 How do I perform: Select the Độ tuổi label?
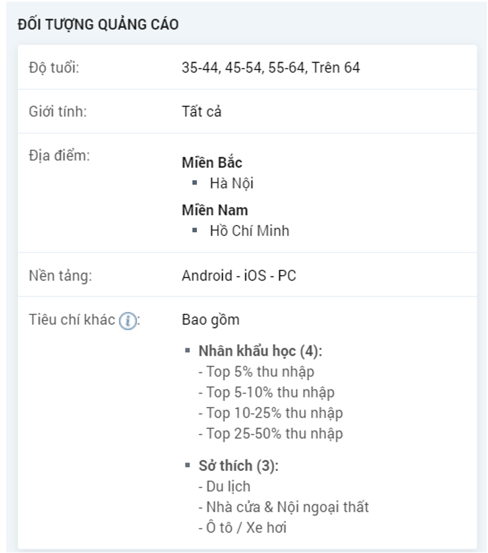pyautogui.click(x=54, y=68)
